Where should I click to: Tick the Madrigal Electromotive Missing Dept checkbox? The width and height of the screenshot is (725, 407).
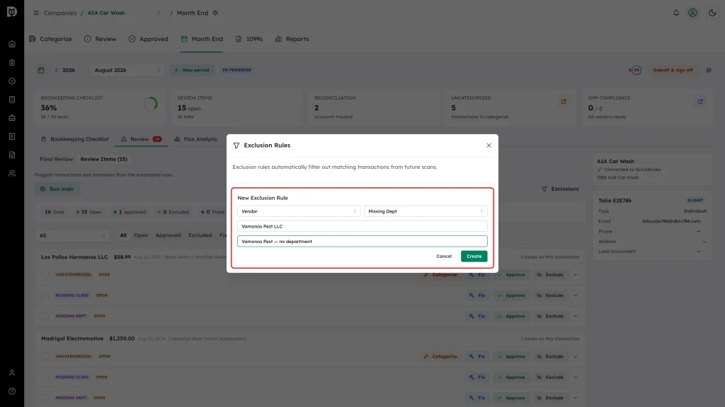point(45,398)
